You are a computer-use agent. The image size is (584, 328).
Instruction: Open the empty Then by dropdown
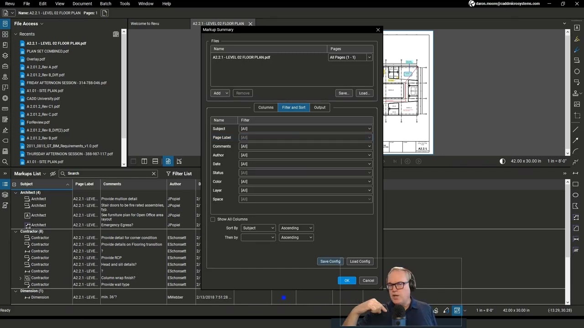tap(258, 237)
